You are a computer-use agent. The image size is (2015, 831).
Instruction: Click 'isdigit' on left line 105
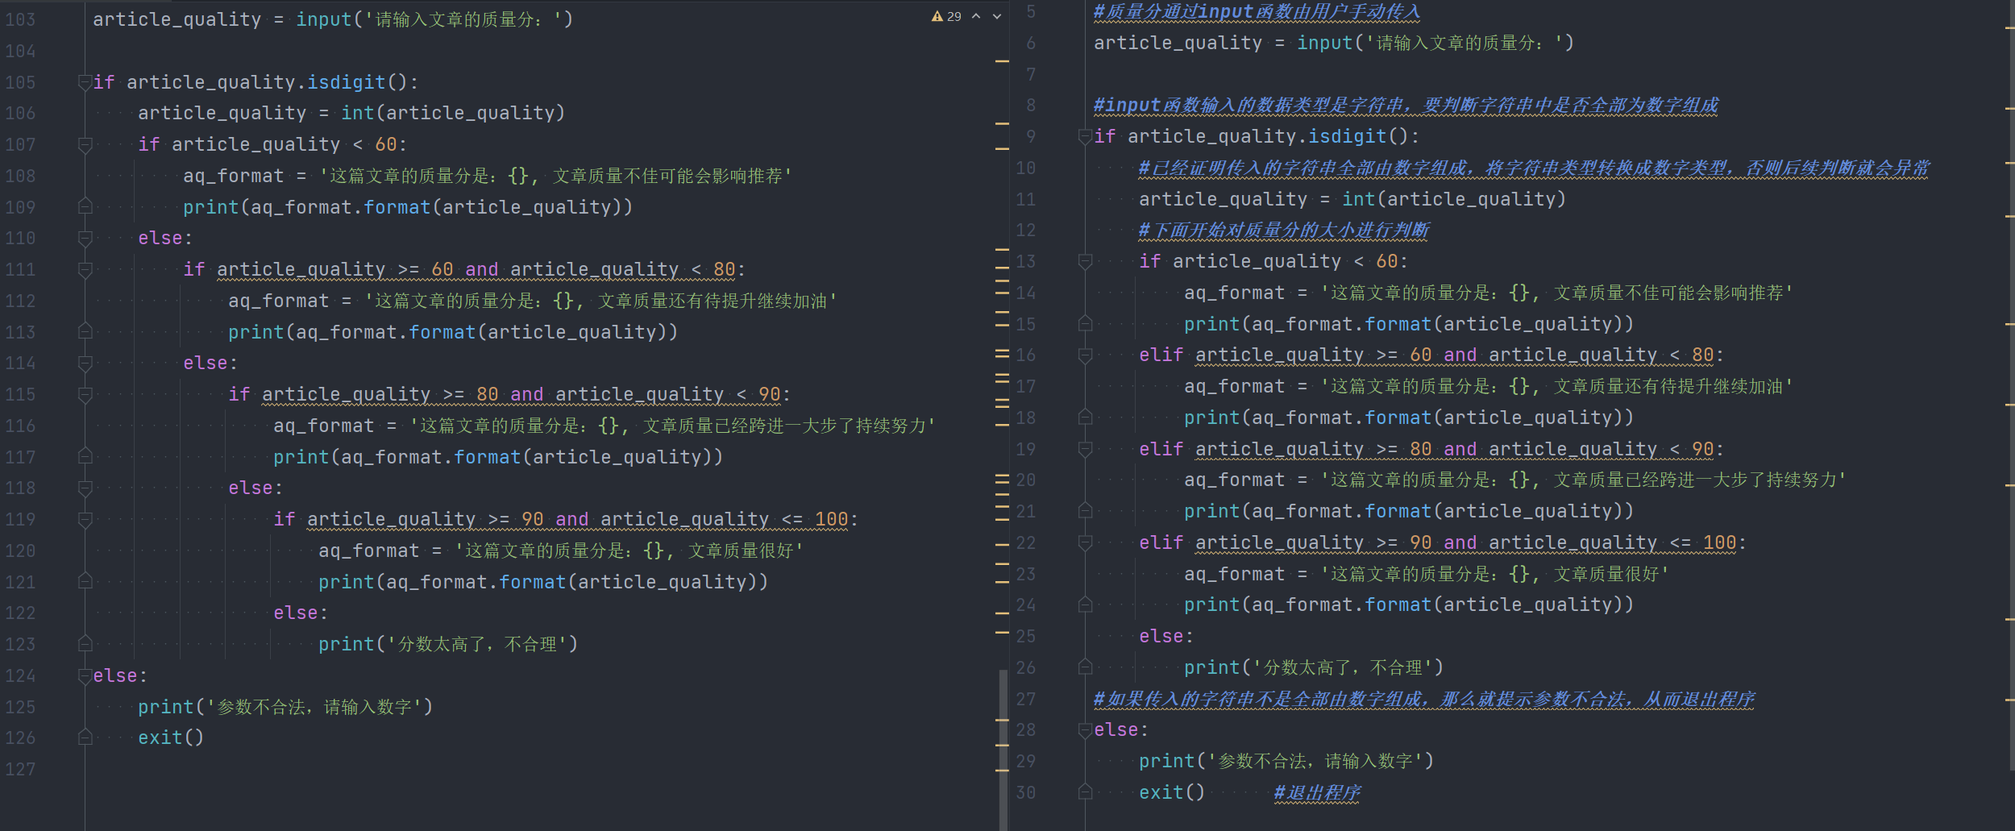pyautogui.click(x=347, y=82)
